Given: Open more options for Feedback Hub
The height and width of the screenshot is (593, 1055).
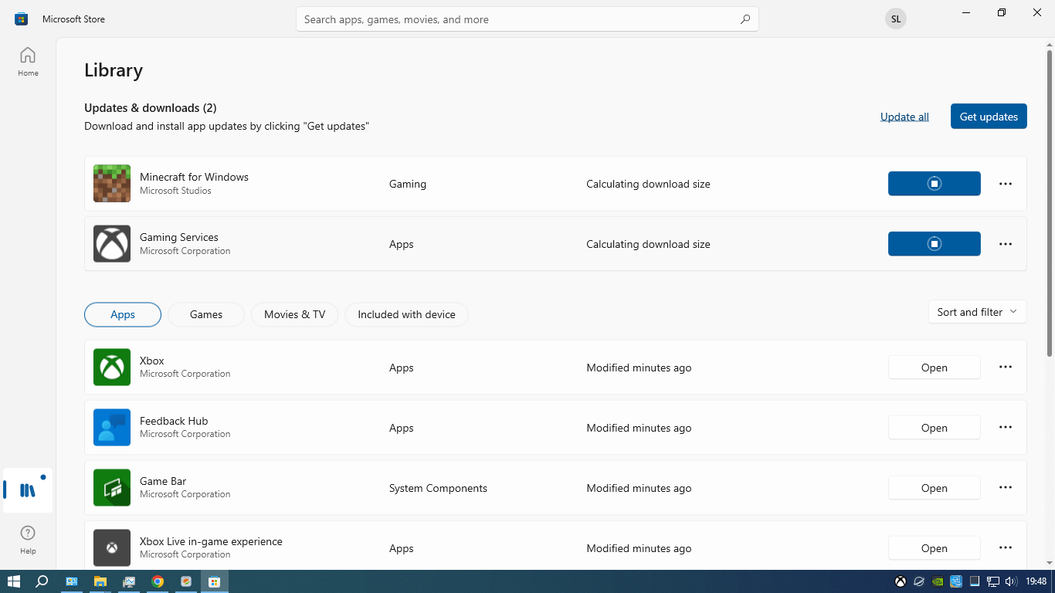Looking at the screenshot, I should coord(1006,428).
